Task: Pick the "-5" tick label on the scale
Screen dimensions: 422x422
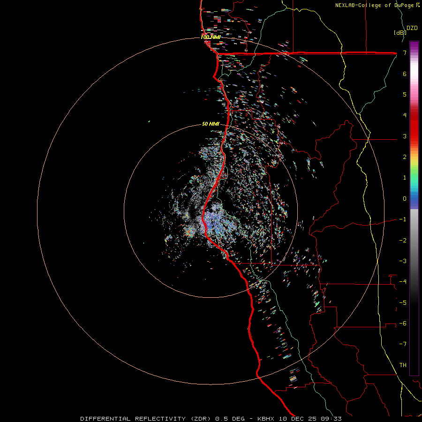Action: [x=403, y=302]
